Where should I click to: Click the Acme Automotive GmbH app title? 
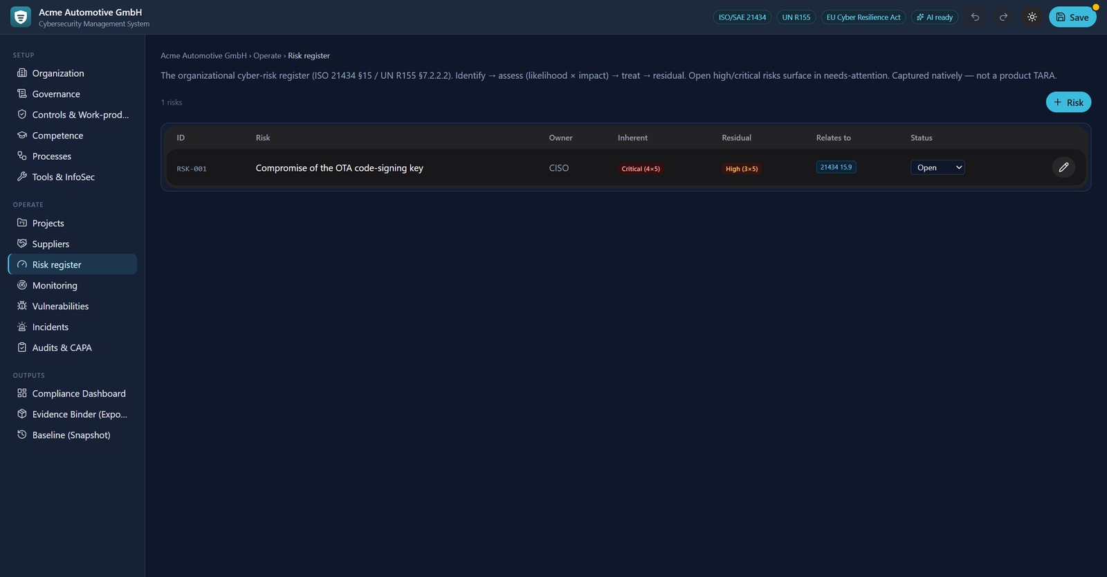91,12
